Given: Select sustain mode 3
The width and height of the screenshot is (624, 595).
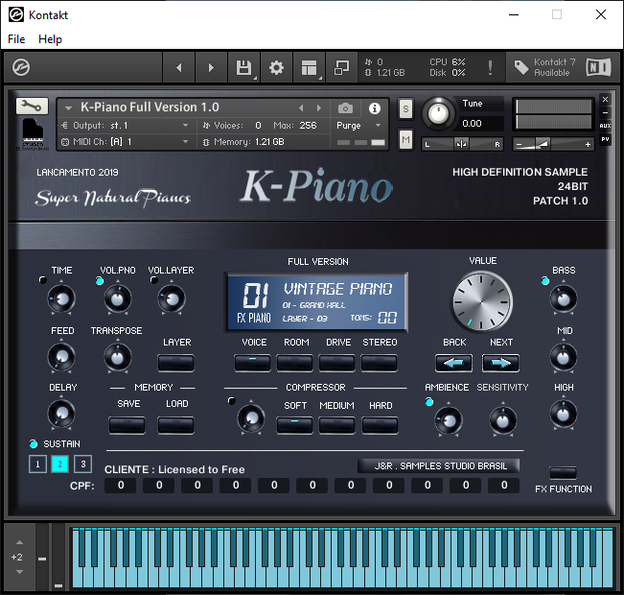Looking at the screenshot, I should tap(82, 464).
